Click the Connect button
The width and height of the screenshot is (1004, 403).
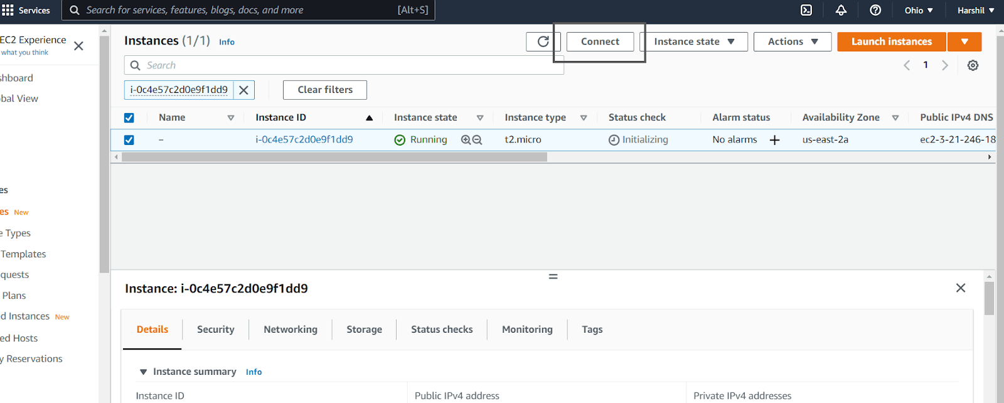pos(600,41)
